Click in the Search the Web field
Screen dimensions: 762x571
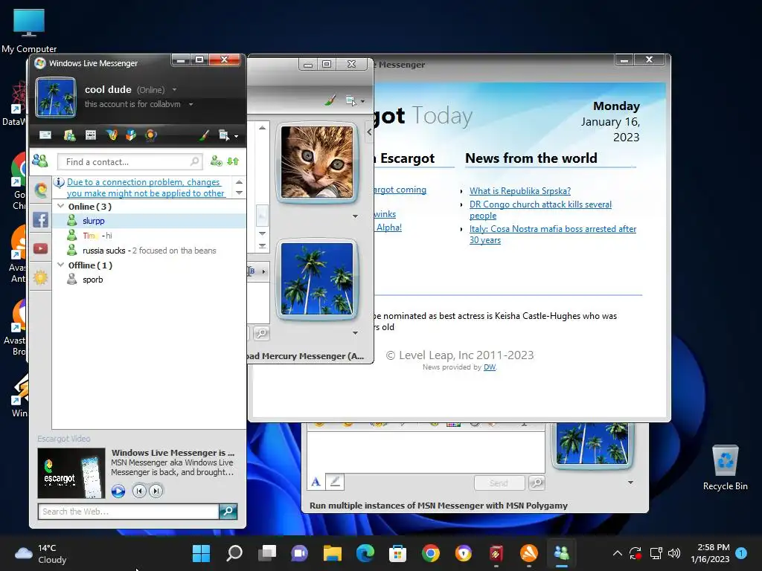click(x=128, y=512)
